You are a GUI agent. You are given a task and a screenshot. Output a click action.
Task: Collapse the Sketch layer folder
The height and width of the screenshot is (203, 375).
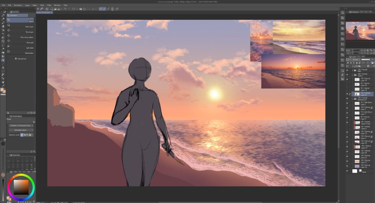(x=352, y=75)
